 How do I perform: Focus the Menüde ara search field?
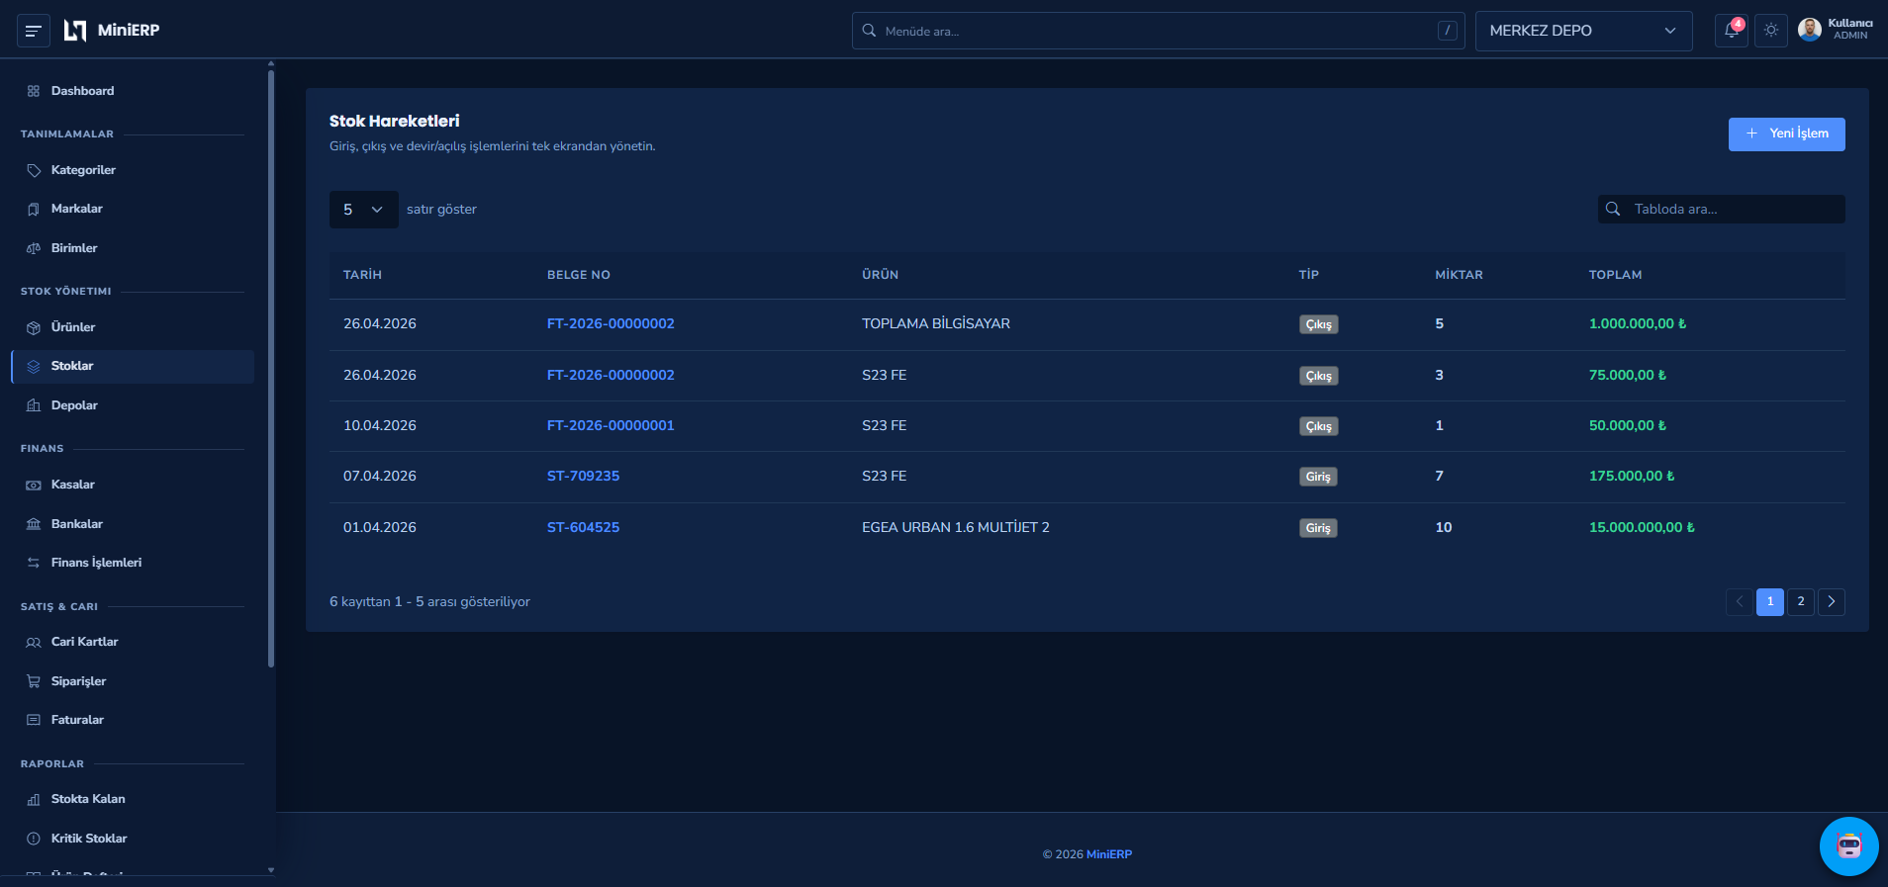tap(1158, 31)
